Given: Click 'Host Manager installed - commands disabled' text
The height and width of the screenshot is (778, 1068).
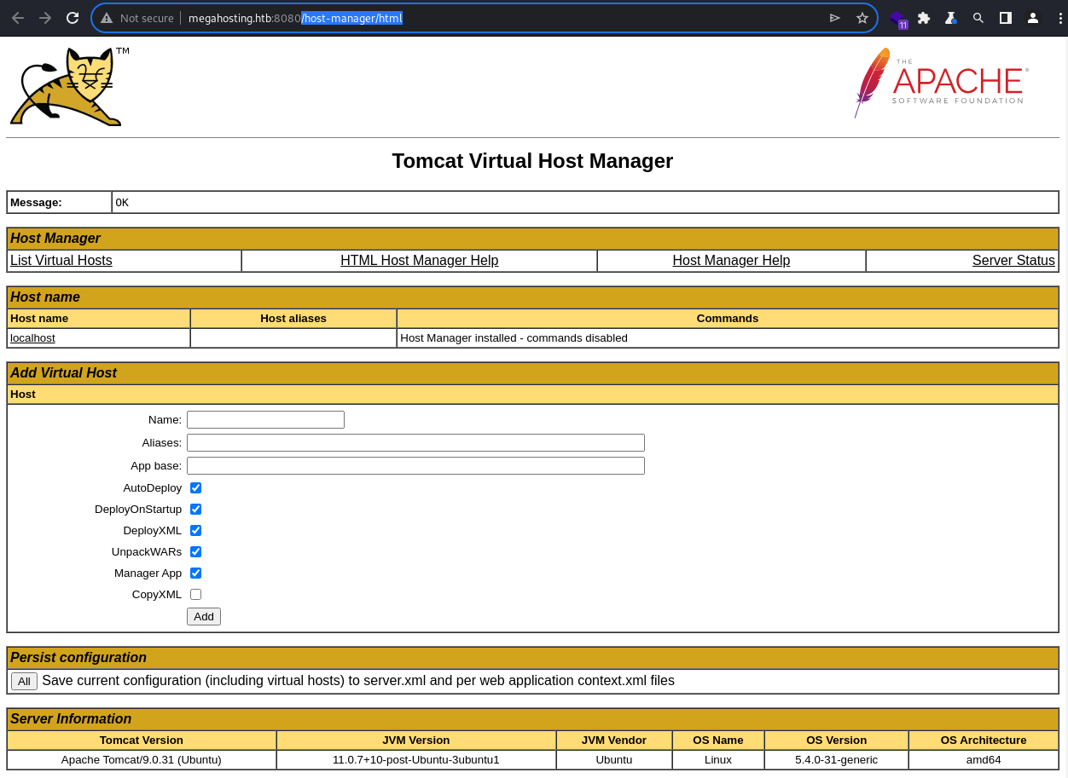Looking at the screenshot, I should [514, 338].
